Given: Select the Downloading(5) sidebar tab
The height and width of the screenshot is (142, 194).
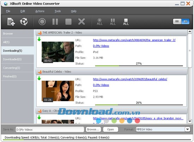Looking at the screenshot, I should click(17, 51).
